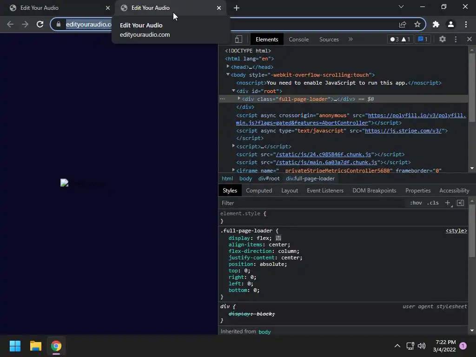Select the Styles tab
Image resolution: width=476 pixels, height=357 pixels.
coord(230,190)
